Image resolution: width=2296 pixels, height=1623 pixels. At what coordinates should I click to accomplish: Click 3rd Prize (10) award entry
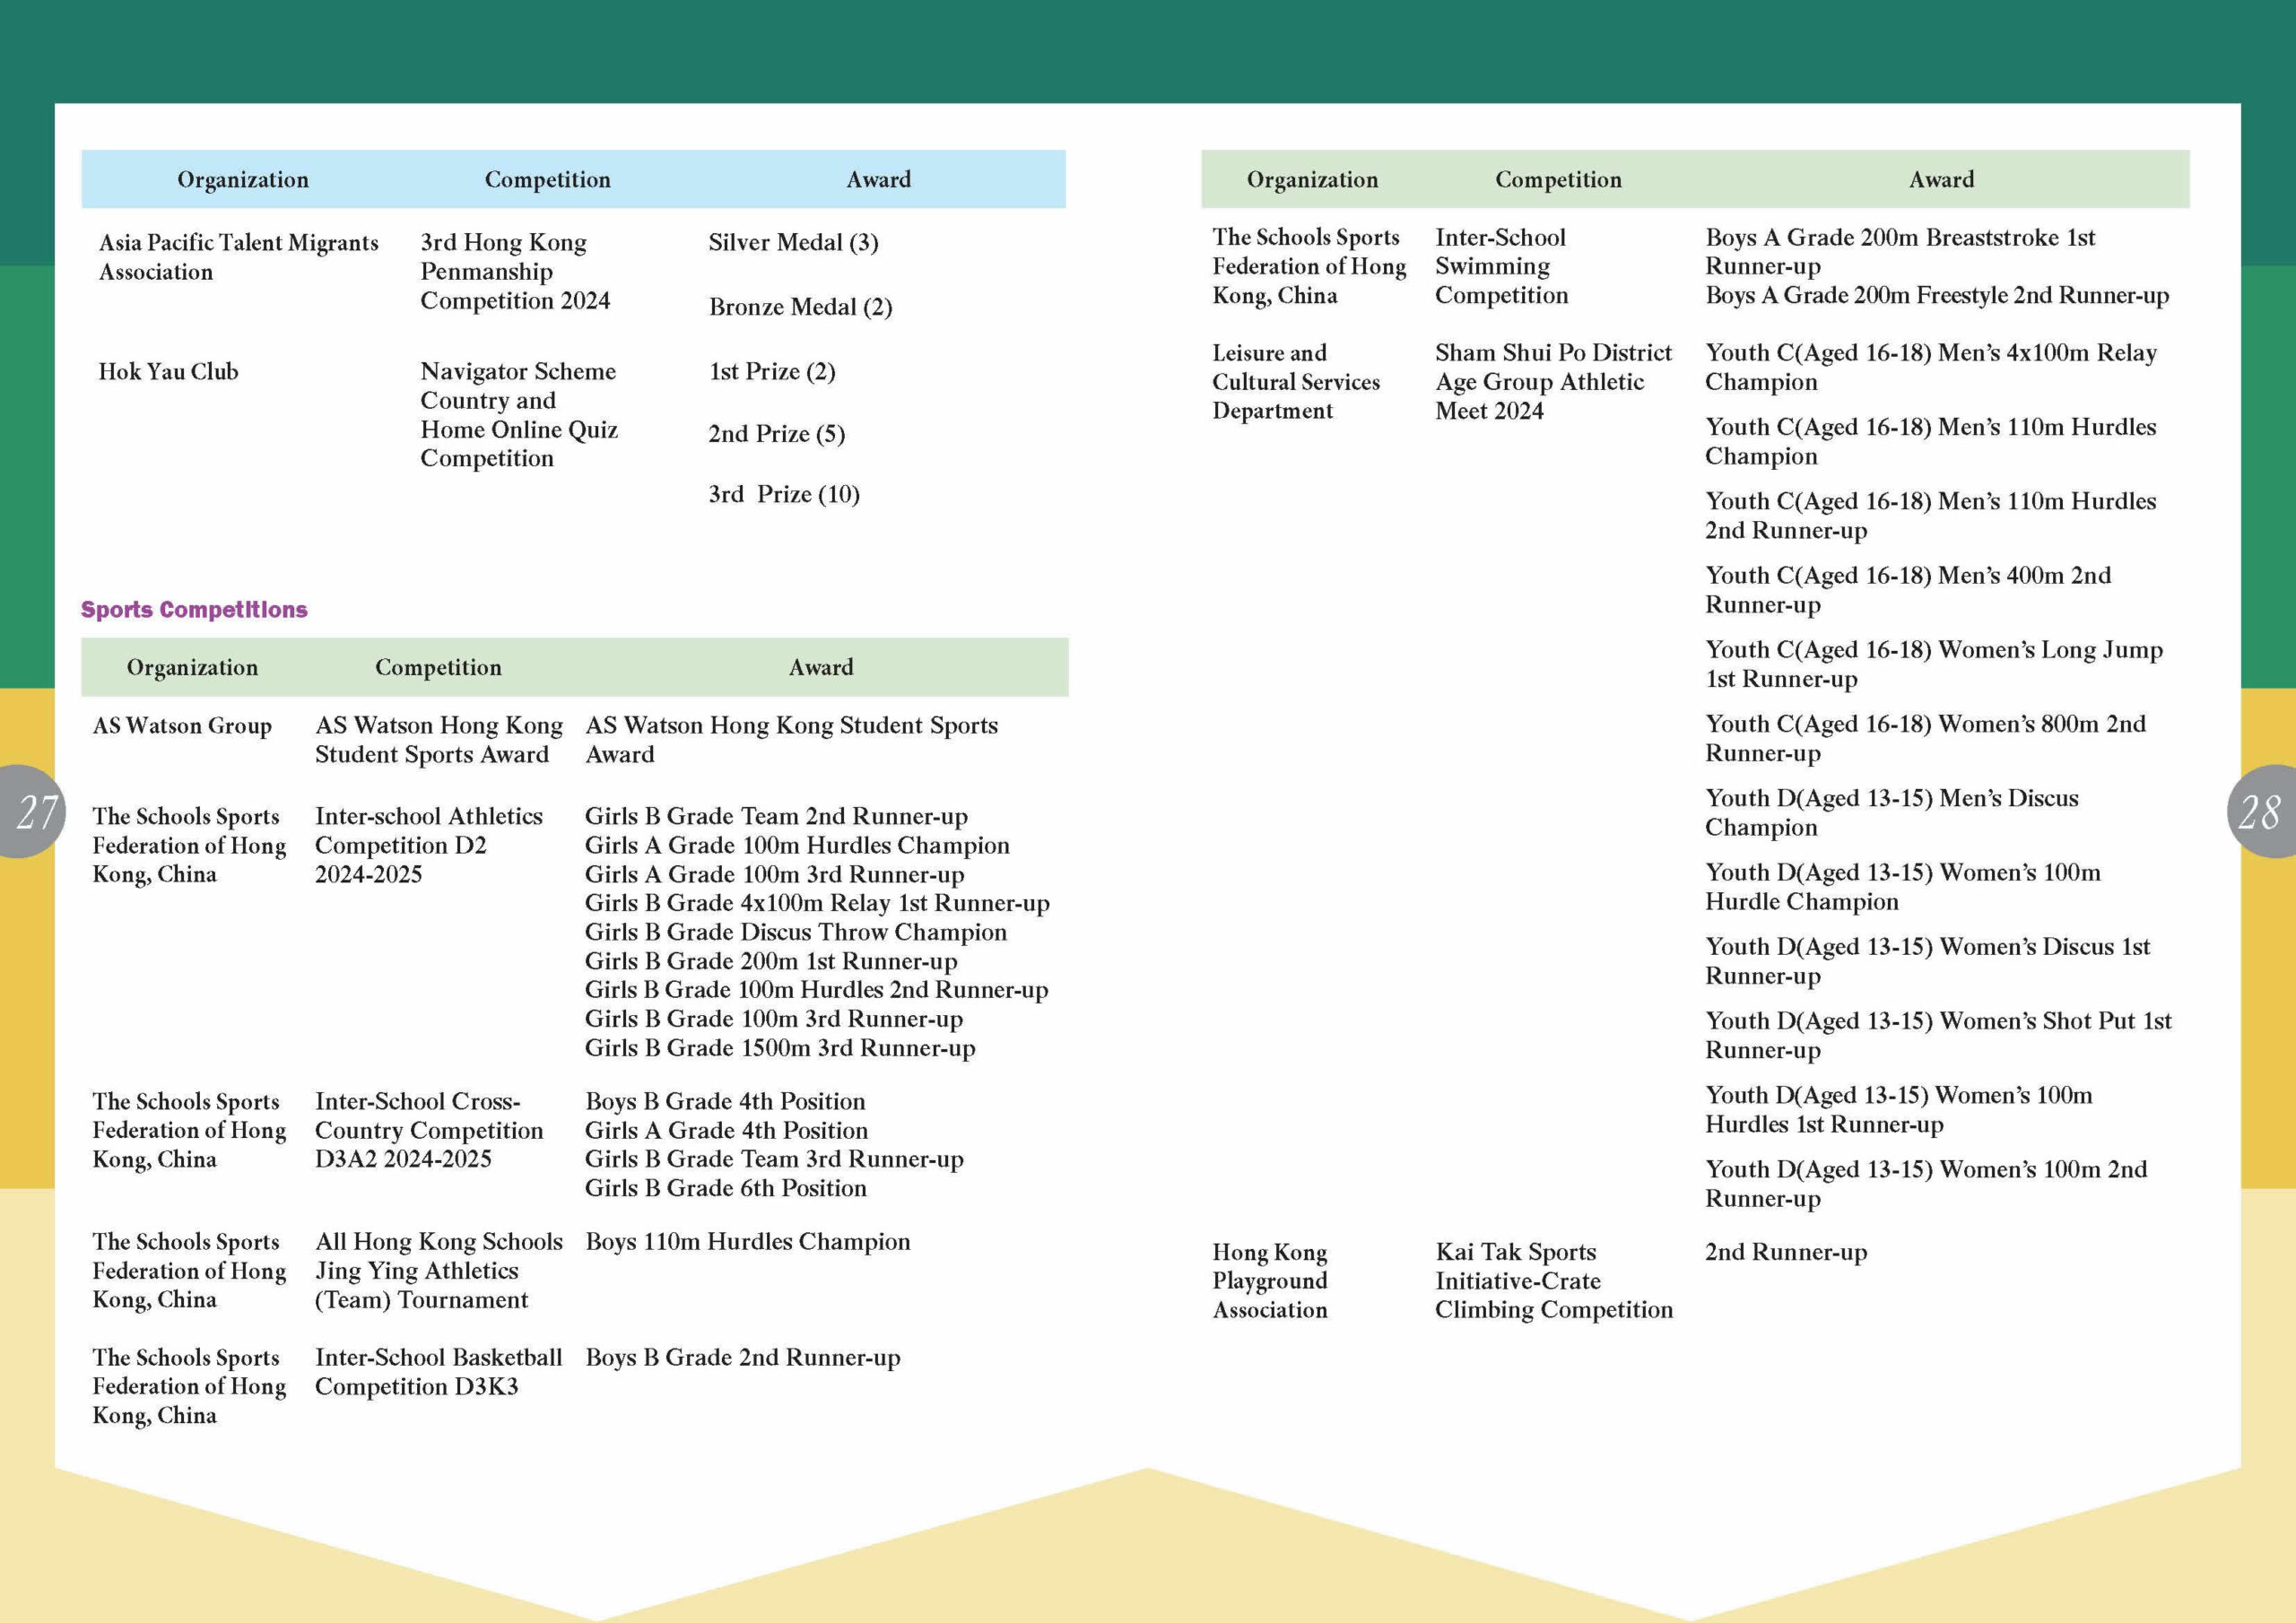point(783,494)
